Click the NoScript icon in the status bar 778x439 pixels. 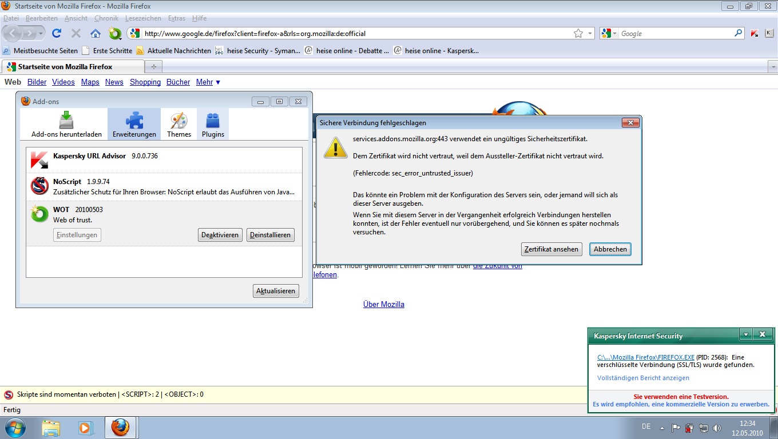click(x=9, y=394)
